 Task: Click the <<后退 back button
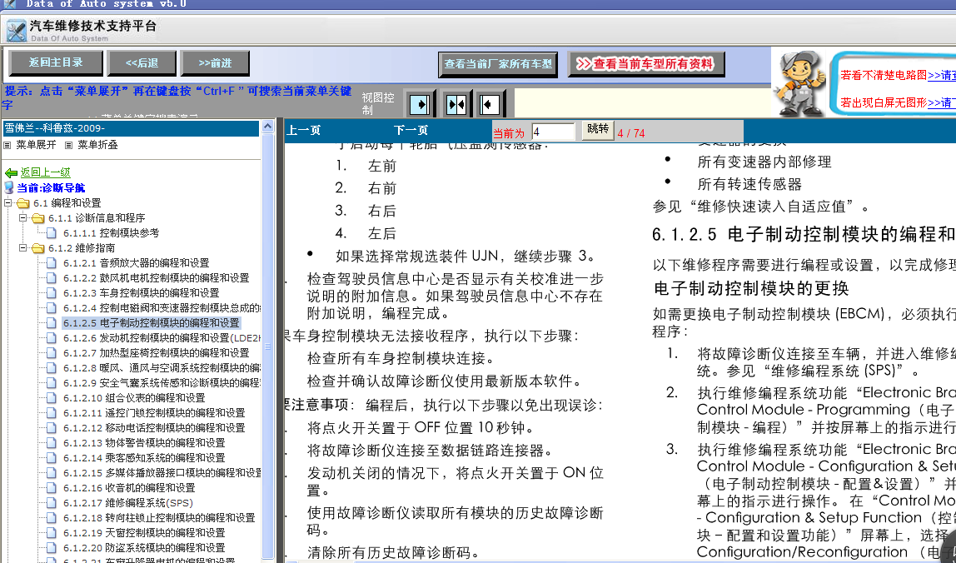click(142, 62)
